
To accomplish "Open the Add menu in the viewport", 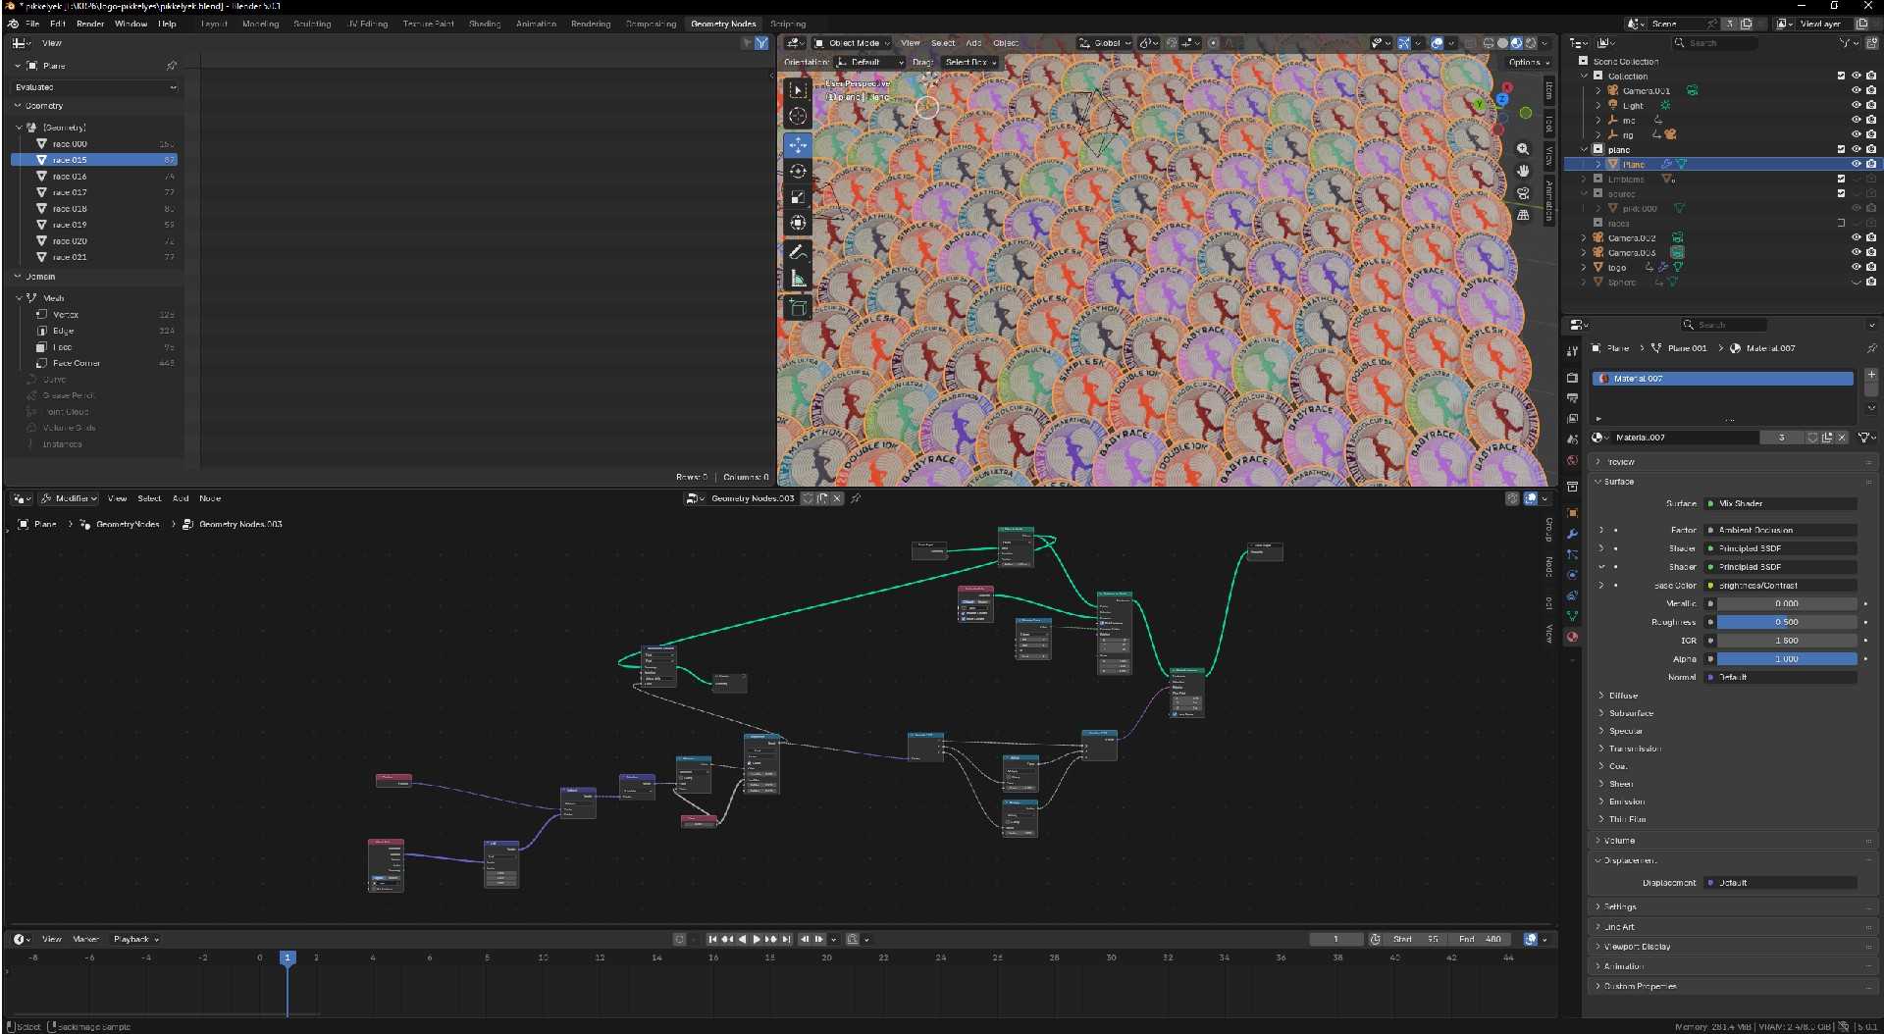I will tap(974, 43).
